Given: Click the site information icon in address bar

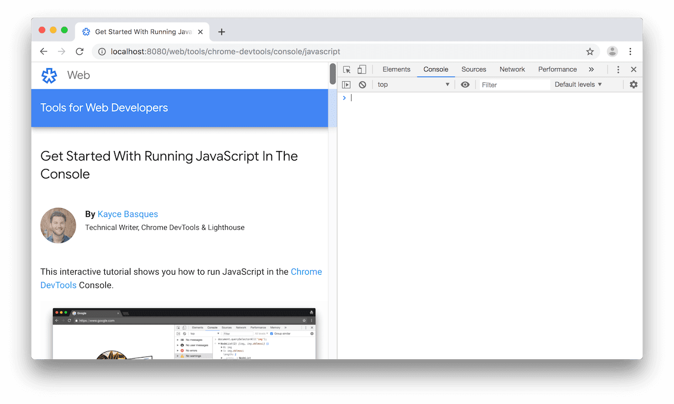Looking at the screenshot, I should pyautogui.click(x=101, y=51).
